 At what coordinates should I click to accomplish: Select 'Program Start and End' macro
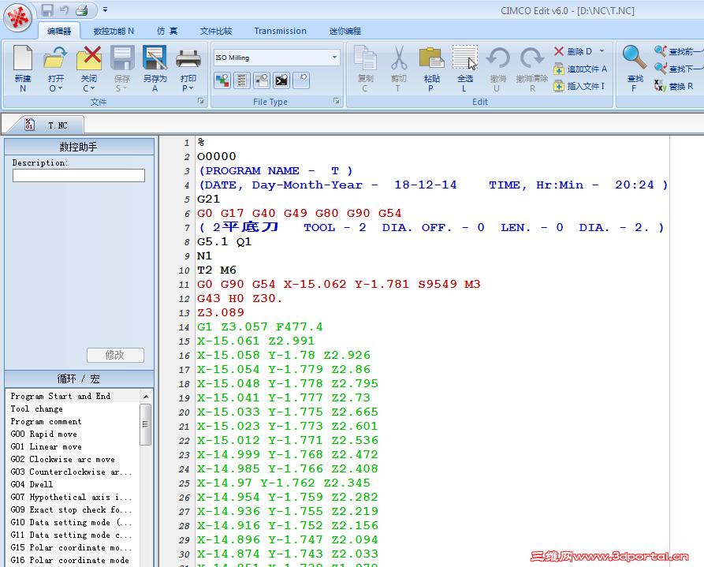coord(60,396)
